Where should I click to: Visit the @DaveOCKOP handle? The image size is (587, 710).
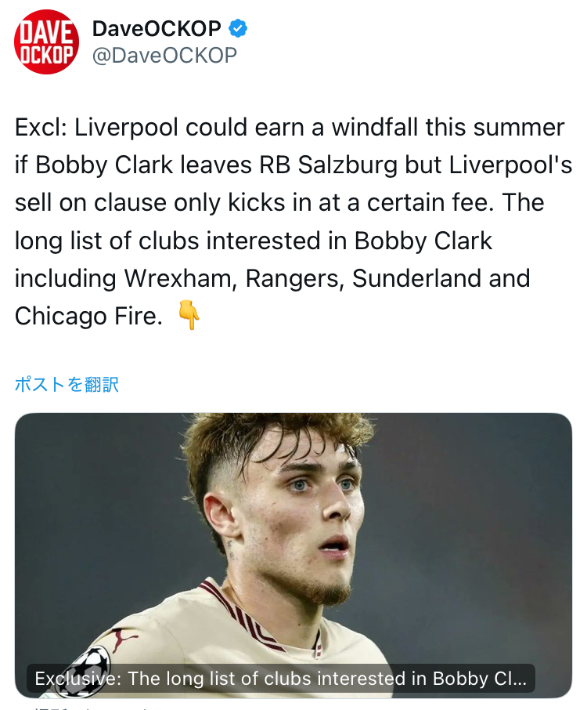pos(164,55)
